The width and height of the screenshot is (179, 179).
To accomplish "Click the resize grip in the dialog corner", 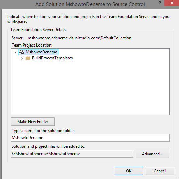I will (x=177, y=178).
